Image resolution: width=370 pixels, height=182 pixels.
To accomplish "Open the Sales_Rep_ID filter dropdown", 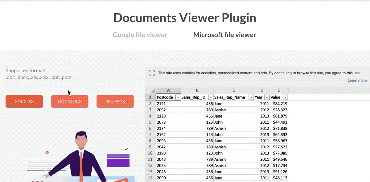I will click(211, 97).
